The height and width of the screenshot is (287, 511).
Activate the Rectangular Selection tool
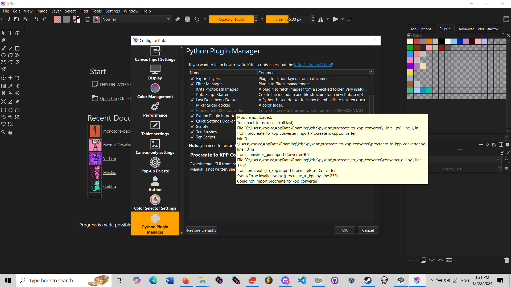[3, 110]
